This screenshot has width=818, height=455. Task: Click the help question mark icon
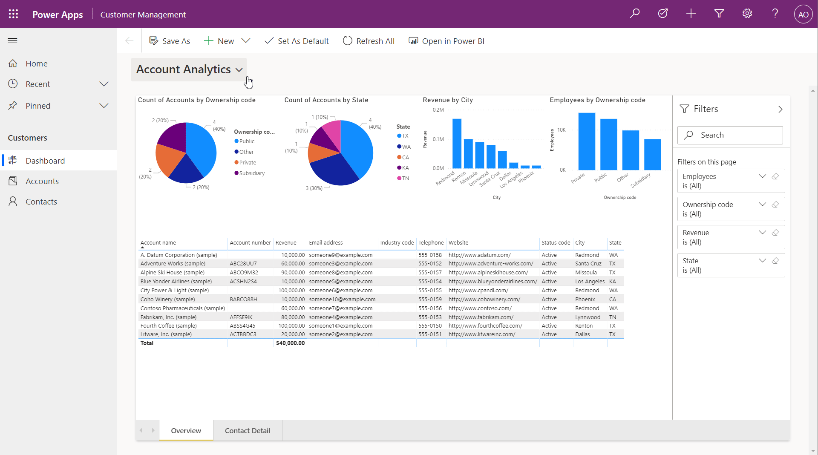coord(775,14)
